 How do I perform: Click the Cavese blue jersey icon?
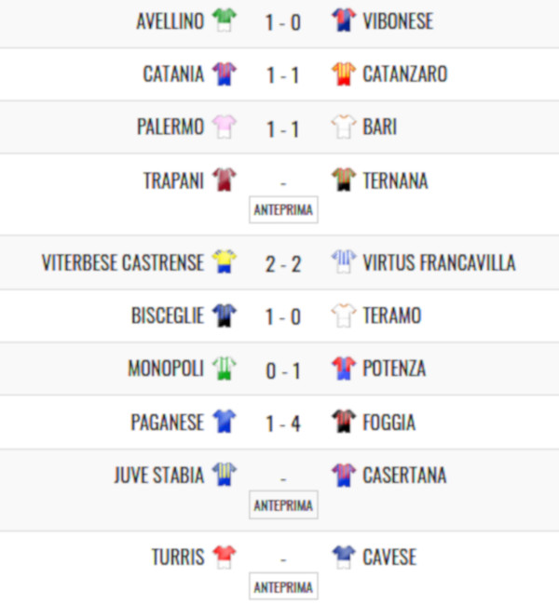(x=344, y=557)
